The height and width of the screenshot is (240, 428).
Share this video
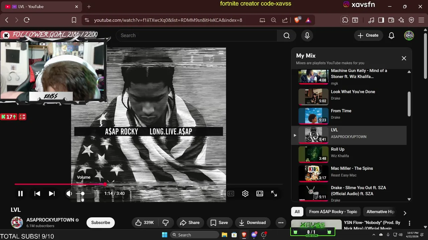pos(190,223)
